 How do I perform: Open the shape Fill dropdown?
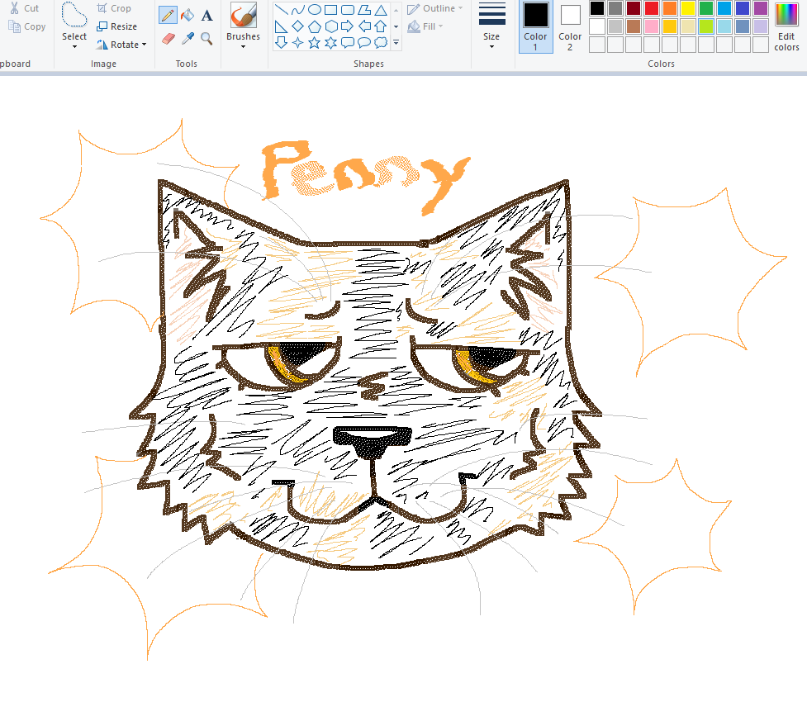[x=425, y=26]
